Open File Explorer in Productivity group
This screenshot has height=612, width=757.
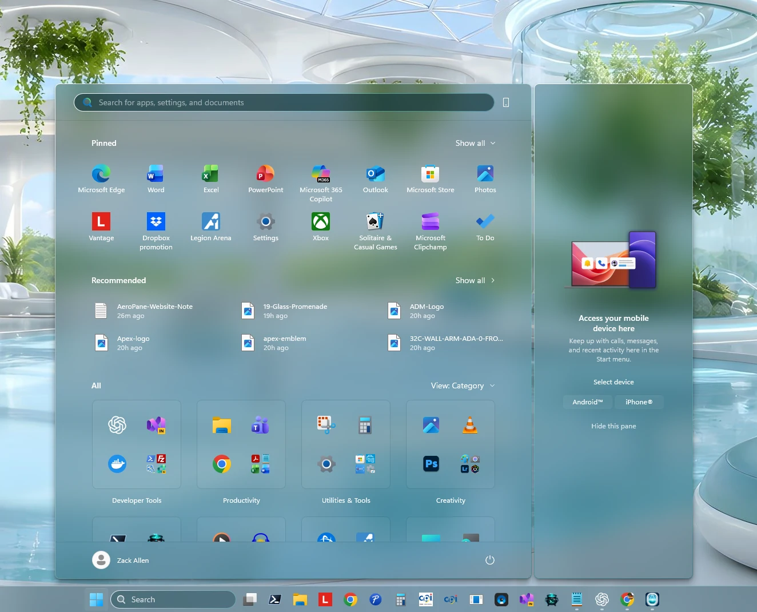222,425
